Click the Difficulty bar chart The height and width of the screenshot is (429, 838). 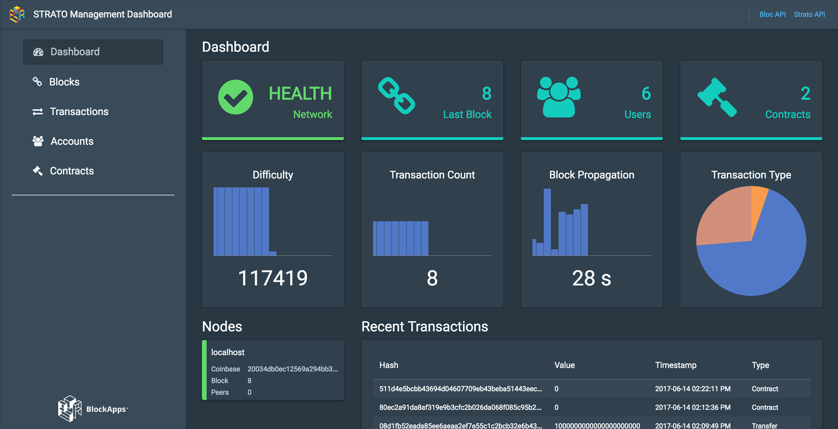point(272,221)
